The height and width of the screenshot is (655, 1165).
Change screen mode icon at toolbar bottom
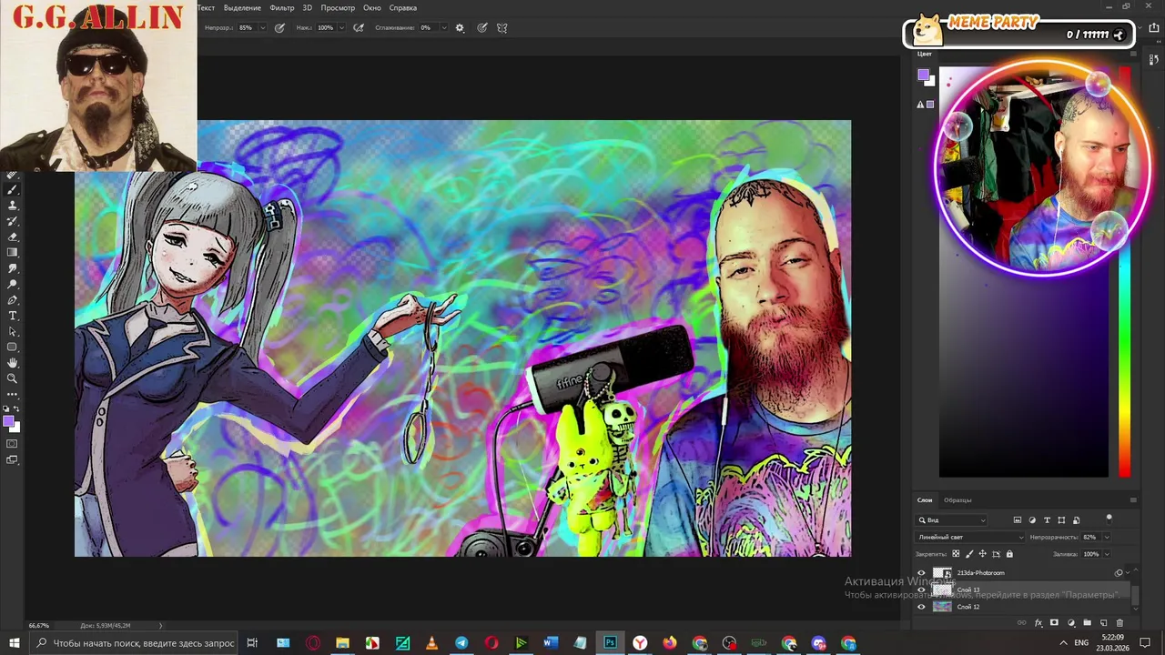click(x=12, y=459)
